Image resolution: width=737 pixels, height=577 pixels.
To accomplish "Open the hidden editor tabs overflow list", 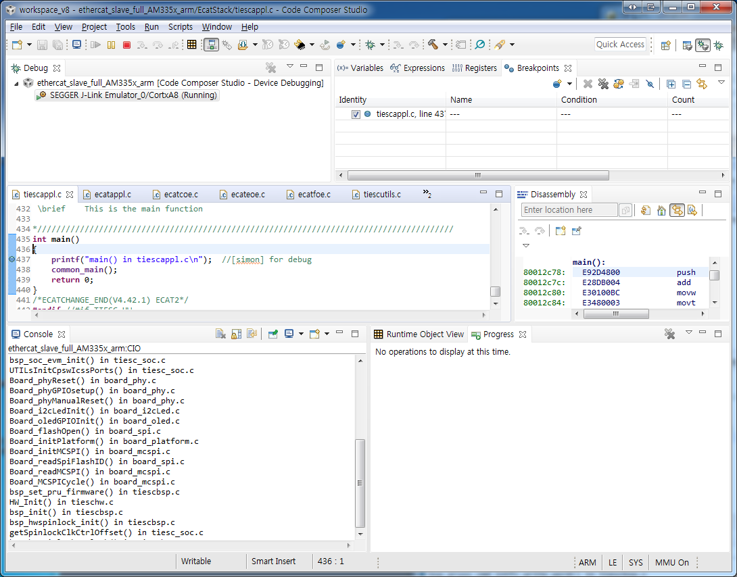I will click(427, 194).
